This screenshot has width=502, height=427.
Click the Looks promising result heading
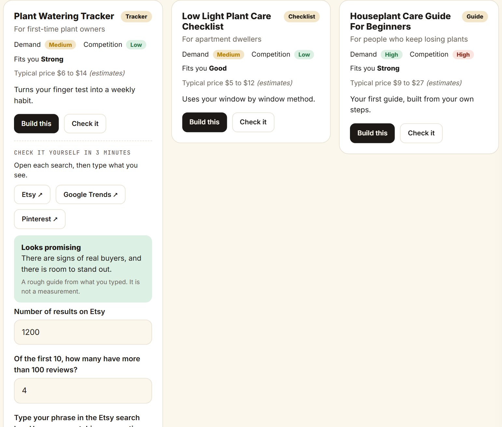pyautogui.click(x=51, y=247)
